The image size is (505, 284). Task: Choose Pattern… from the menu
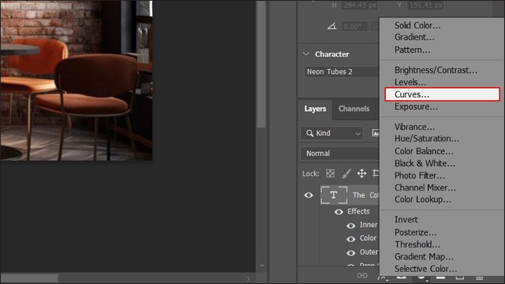[412, 50]
